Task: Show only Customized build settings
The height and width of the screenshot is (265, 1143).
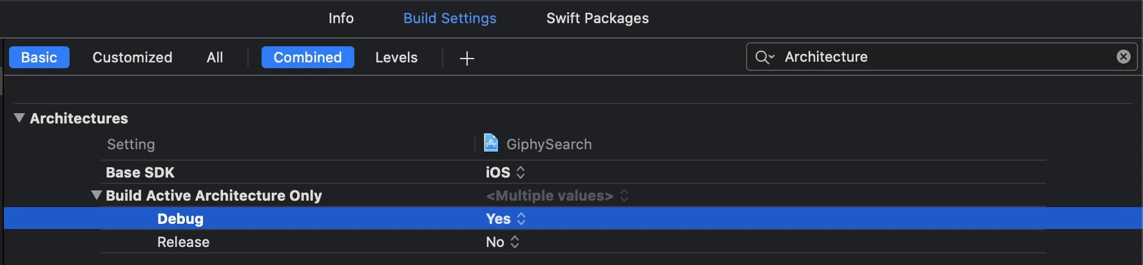Action: (132, 57)
